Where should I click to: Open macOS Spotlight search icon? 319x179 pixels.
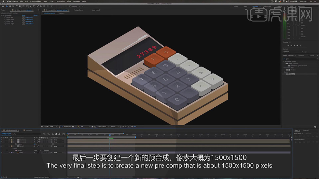pos(311,1)
